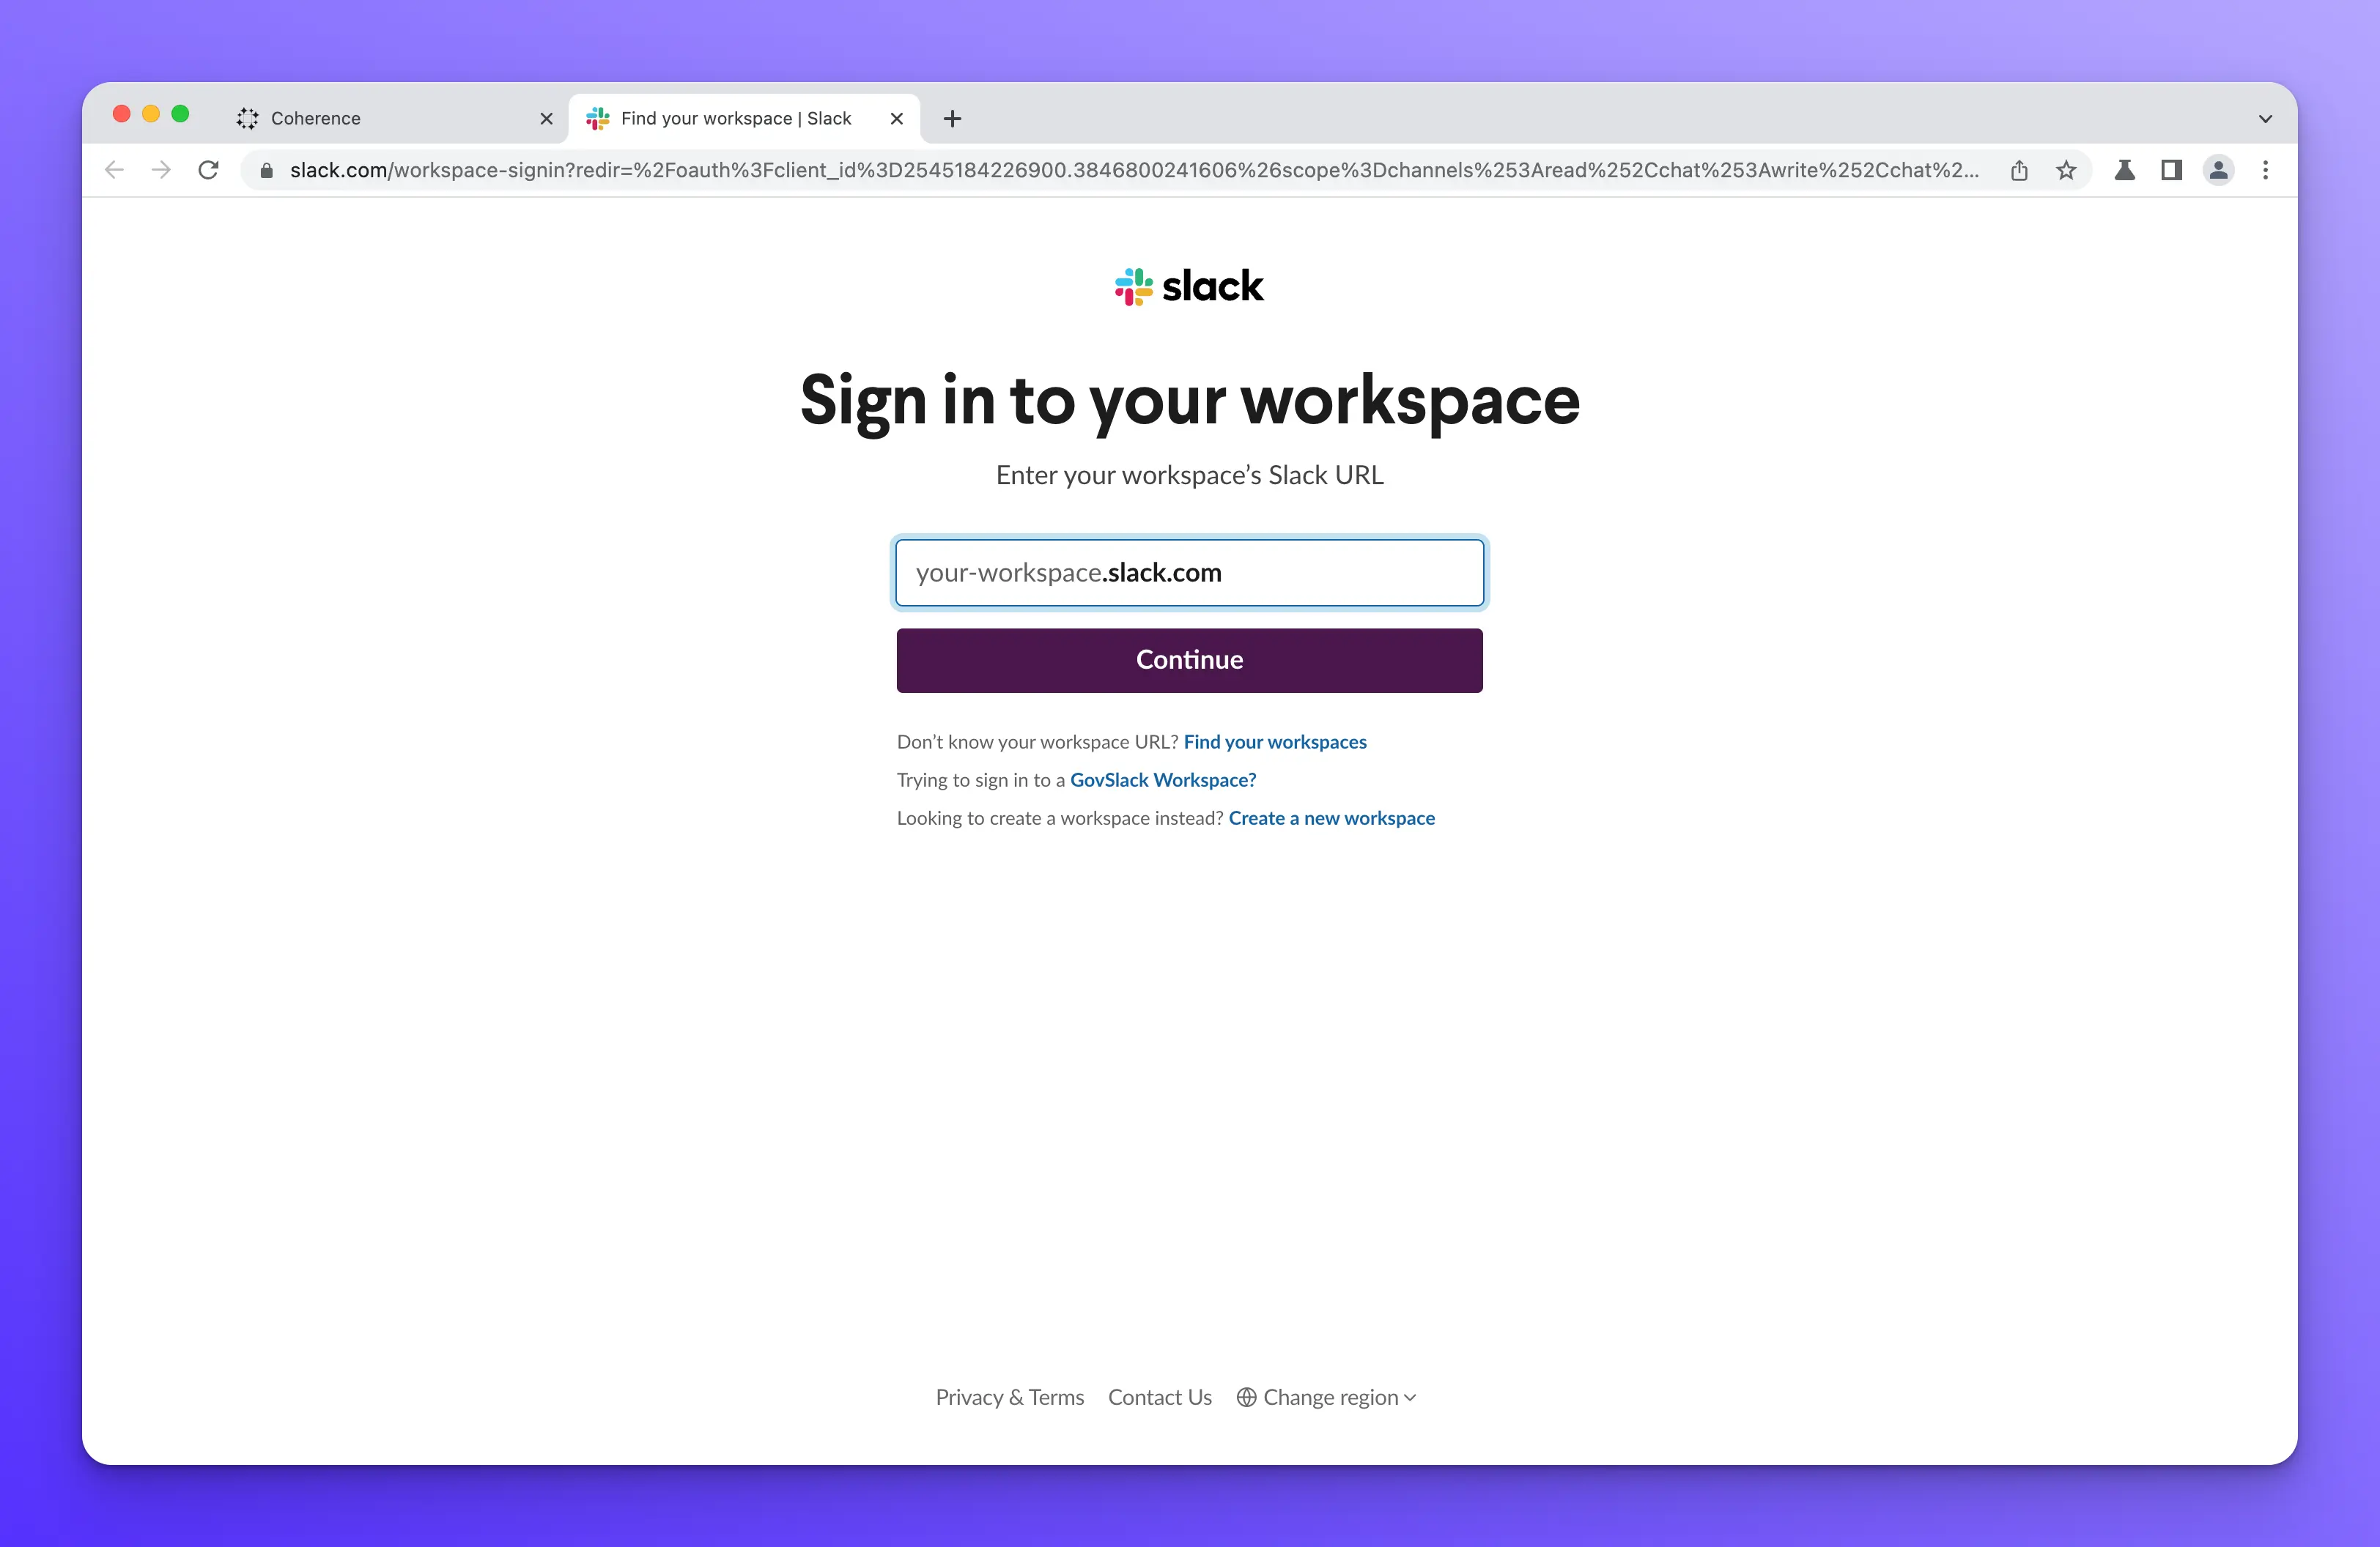Click the browser tab list dropdown arrow

(2266, 116)
